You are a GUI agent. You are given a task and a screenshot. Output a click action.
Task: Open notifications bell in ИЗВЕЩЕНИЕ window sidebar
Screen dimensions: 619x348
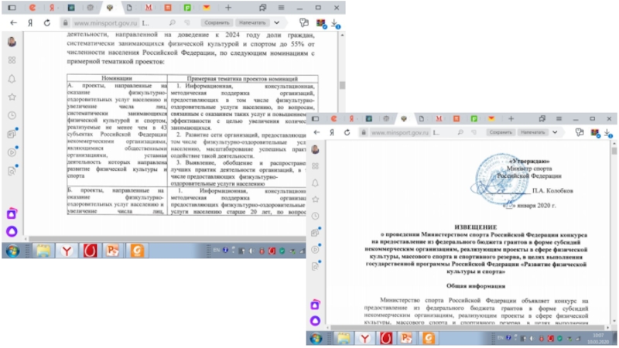coord(315,183)
